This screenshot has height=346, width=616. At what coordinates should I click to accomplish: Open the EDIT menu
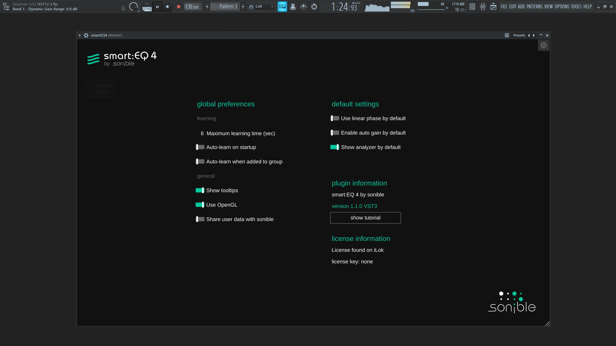click(x=513, y=6)
